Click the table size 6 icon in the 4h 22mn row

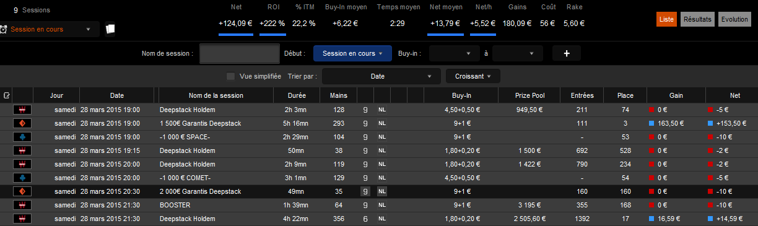(x=365, y=219)
